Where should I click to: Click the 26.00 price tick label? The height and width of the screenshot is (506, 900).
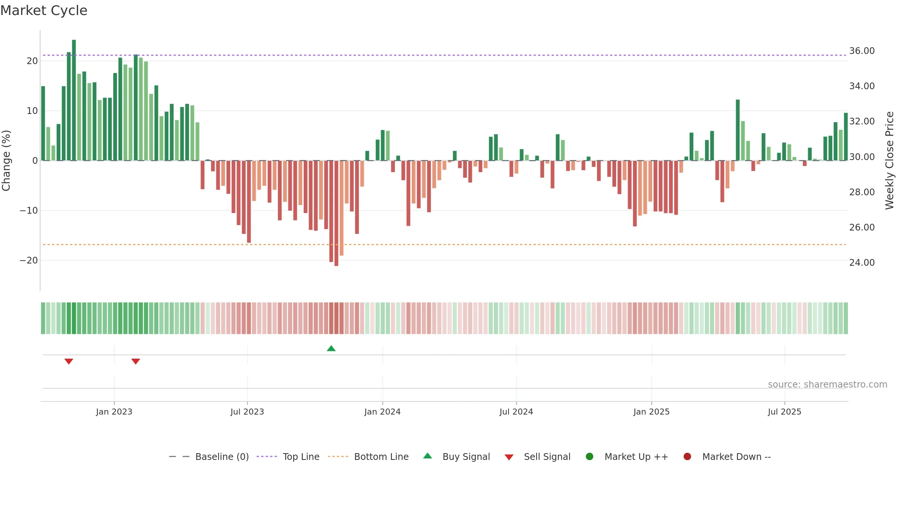point(862,228)
